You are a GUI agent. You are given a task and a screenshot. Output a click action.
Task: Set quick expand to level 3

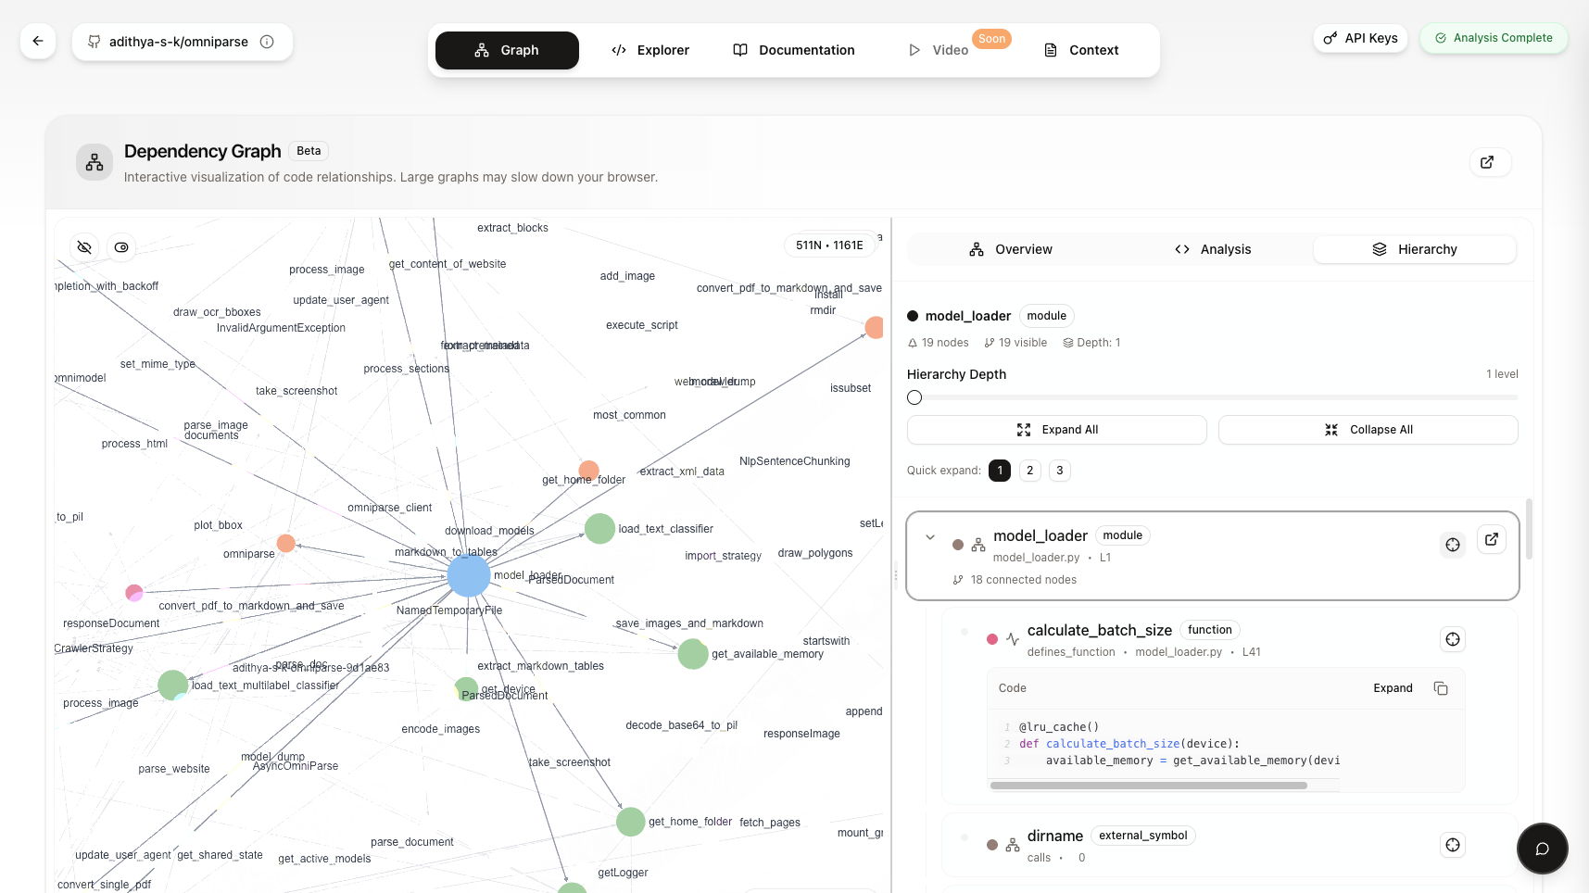point(1060,471)
